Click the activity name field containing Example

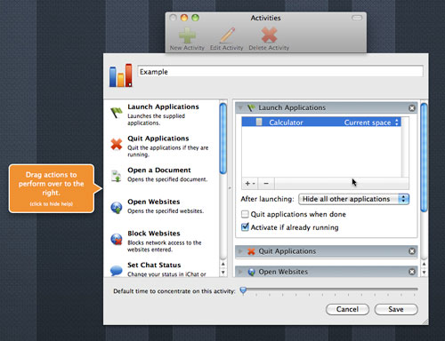280,72
